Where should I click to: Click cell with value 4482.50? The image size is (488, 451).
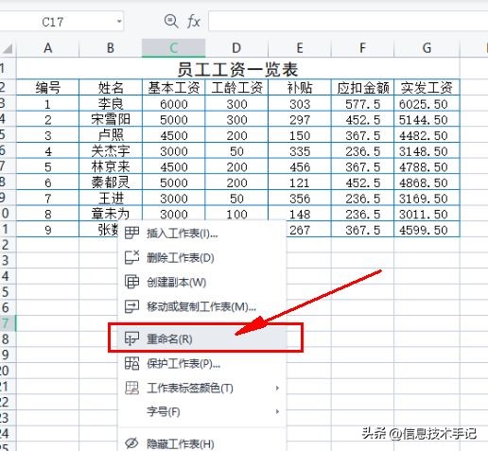[x=427, y=135]
